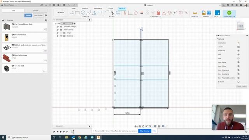Apply Parallel constraint
Viewport: 249px width, 140px height.
[x=147, y=13]
